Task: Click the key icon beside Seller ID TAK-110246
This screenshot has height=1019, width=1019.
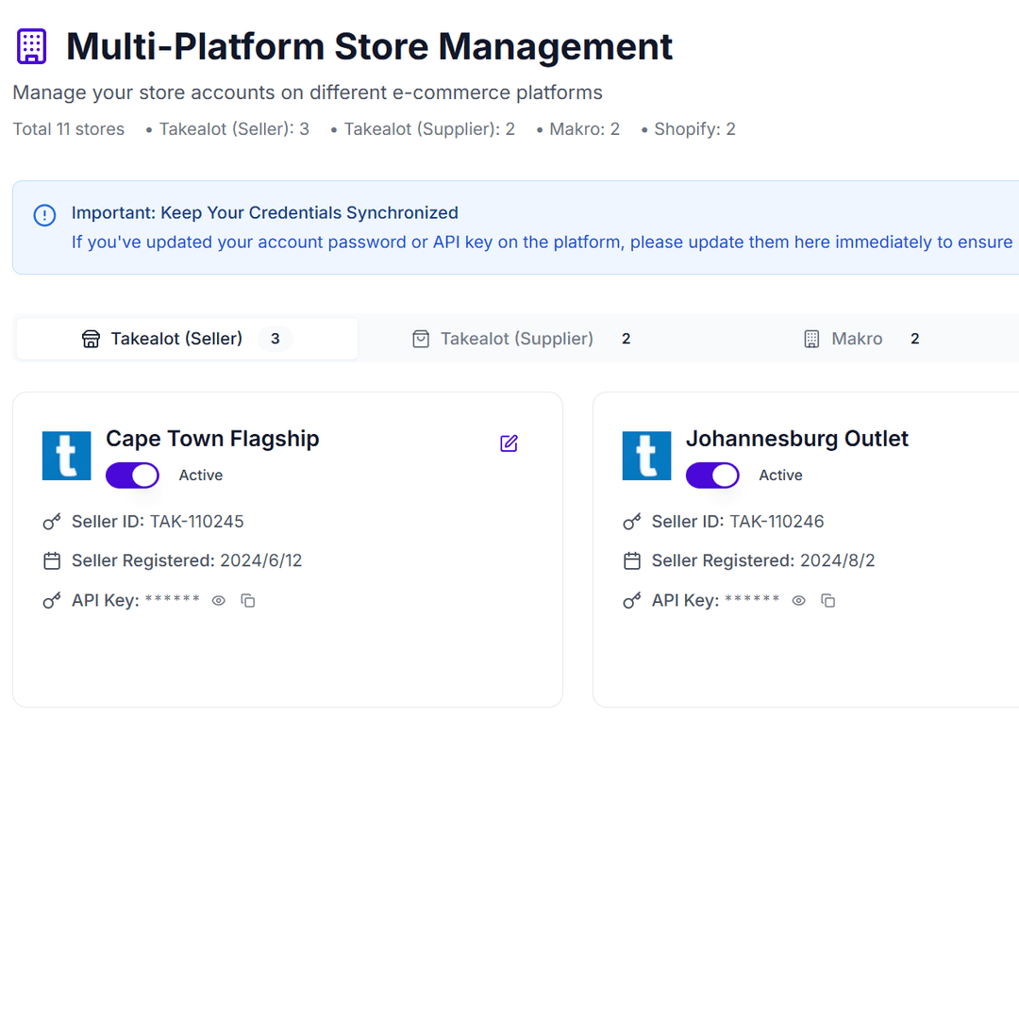Action: tap(632, 522)
